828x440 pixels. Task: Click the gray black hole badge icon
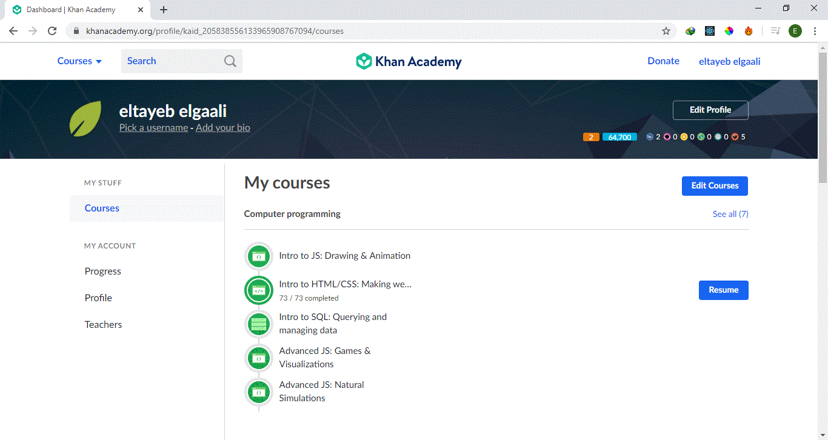coord(718,137)
